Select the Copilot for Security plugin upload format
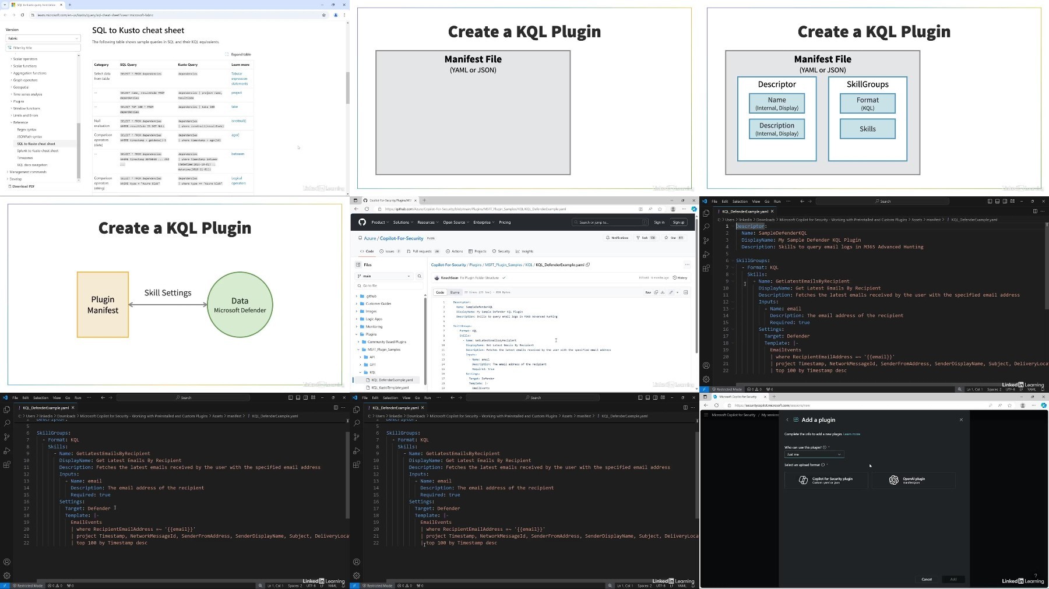 pyautogui.click(x=826, y=480)
